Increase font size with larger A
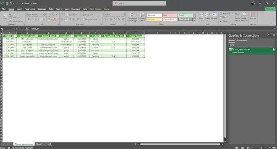The image size is (277, 149). tap(53, 15)
